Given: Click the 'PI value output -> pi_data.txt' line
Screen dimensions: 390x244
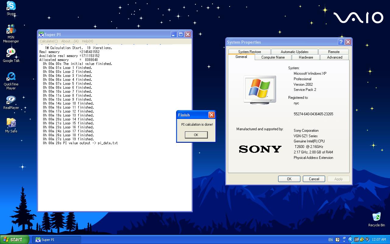Looking at the screenshot, I should tap(80, 143).
